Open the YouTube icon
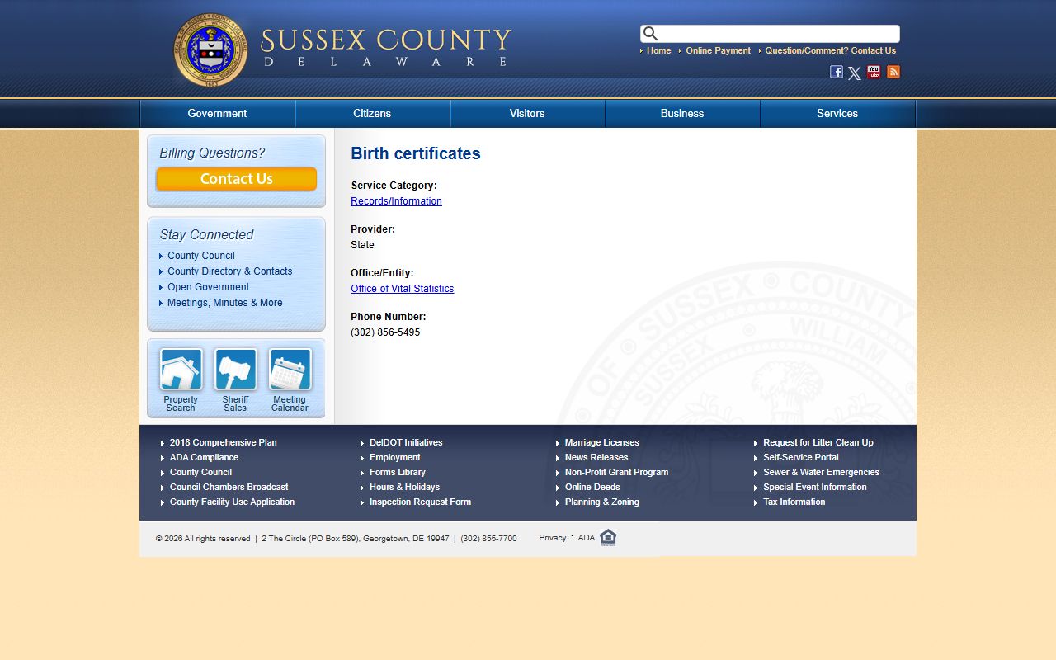Image resolution: width=1056 pixels, height=660 pixels. 874,72
